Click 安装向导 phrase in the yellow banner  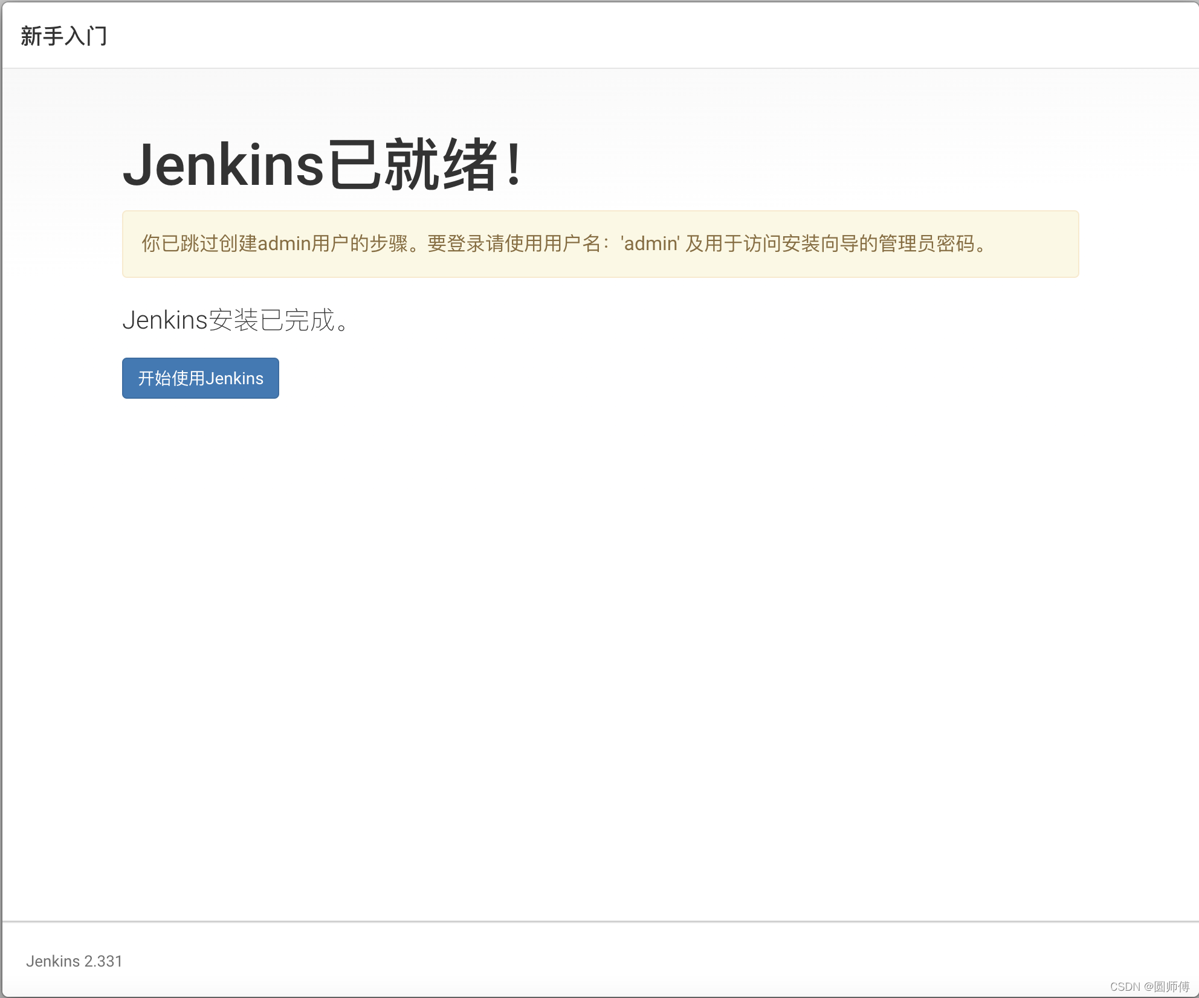(x=820, y=243)
